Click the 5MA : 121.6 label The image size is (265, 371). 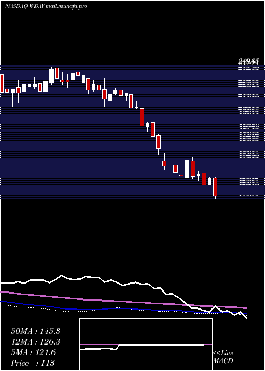tap(33, 352)
